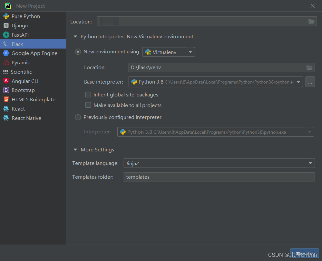Click the Angular CLI icon
Image resolution: width=322 pixels, height=261 pixels.
pyautogui.click(x=6, y=81)
